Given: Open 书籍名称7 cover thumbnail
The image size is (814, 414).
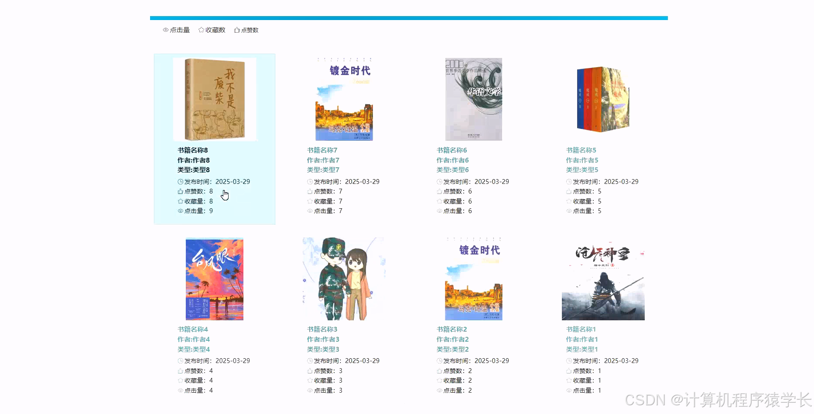Looking at the screenshot, I should click(344, 99).
